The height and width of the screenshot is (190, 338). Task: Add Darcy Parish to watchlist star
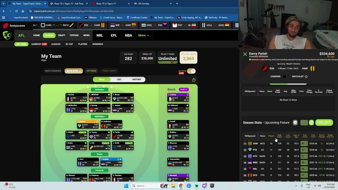306,77
